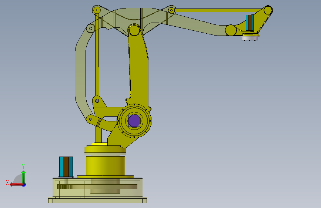The height and width of the screenshot is (208, 321).
Task: Click the red X label on the triad
Action: point(7,182)
